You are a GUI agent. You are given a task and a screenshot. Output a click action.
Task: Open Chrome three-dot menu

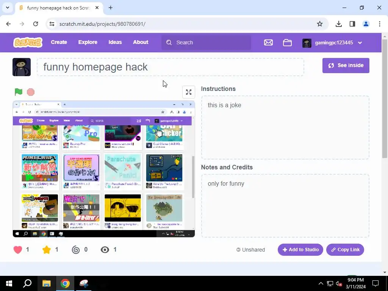(380, 24)
